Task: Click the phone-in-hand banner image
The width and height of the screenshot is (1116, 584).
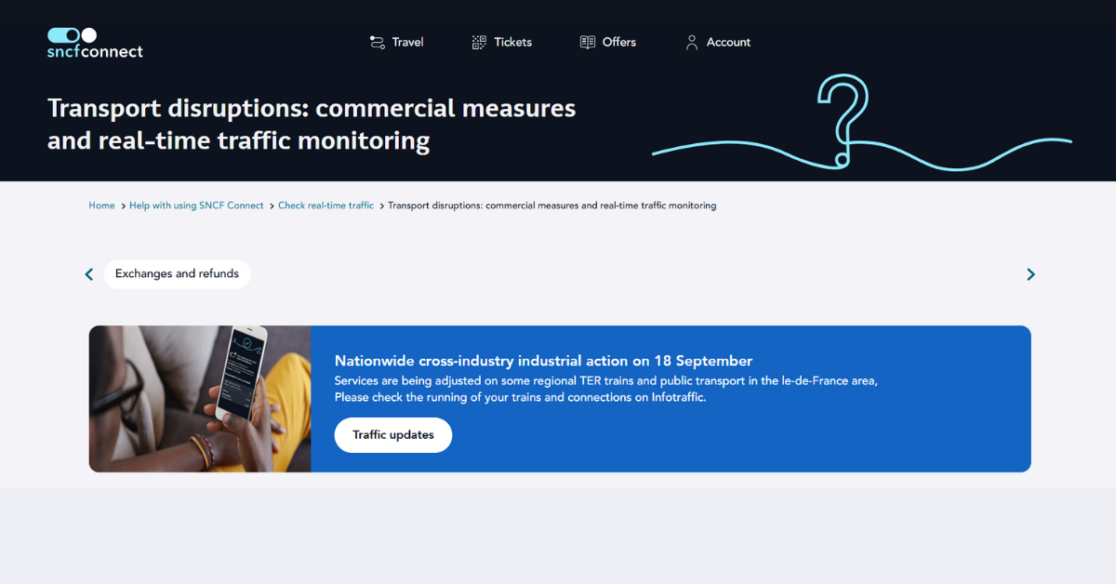Action: click(x=200, y=399)
